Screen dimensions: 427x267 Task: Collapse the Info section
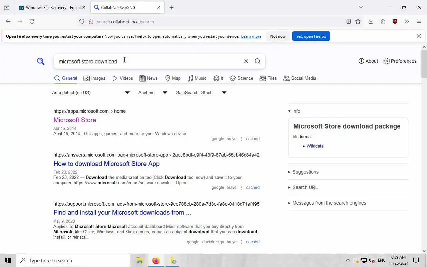(294, 111)
